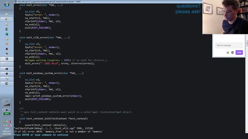Screen dimensions: 248x139
Task: Click the 'error 2039: memory_free' message line
Action: point(59,131)
